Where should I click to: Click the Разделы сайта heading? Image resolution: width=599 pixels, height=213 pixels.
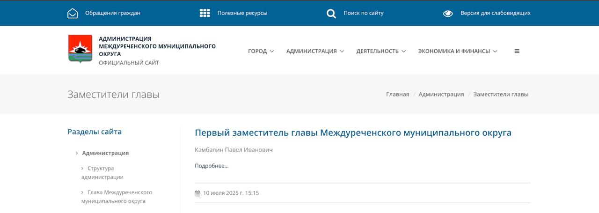(x=95, y=132)
